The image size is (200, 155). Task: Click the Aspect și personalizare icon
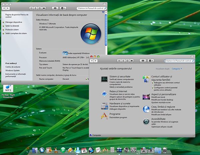point(146,97)
